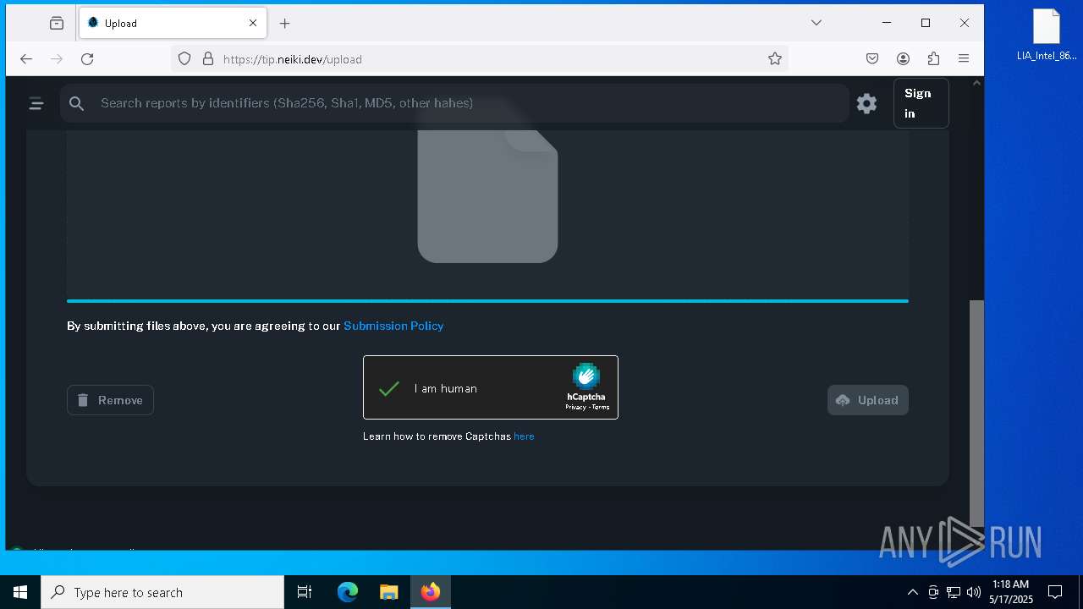This screenshot has height=609, width=1083.
Task: Open the notification center icon
Action: click(x=1055, y=592)
